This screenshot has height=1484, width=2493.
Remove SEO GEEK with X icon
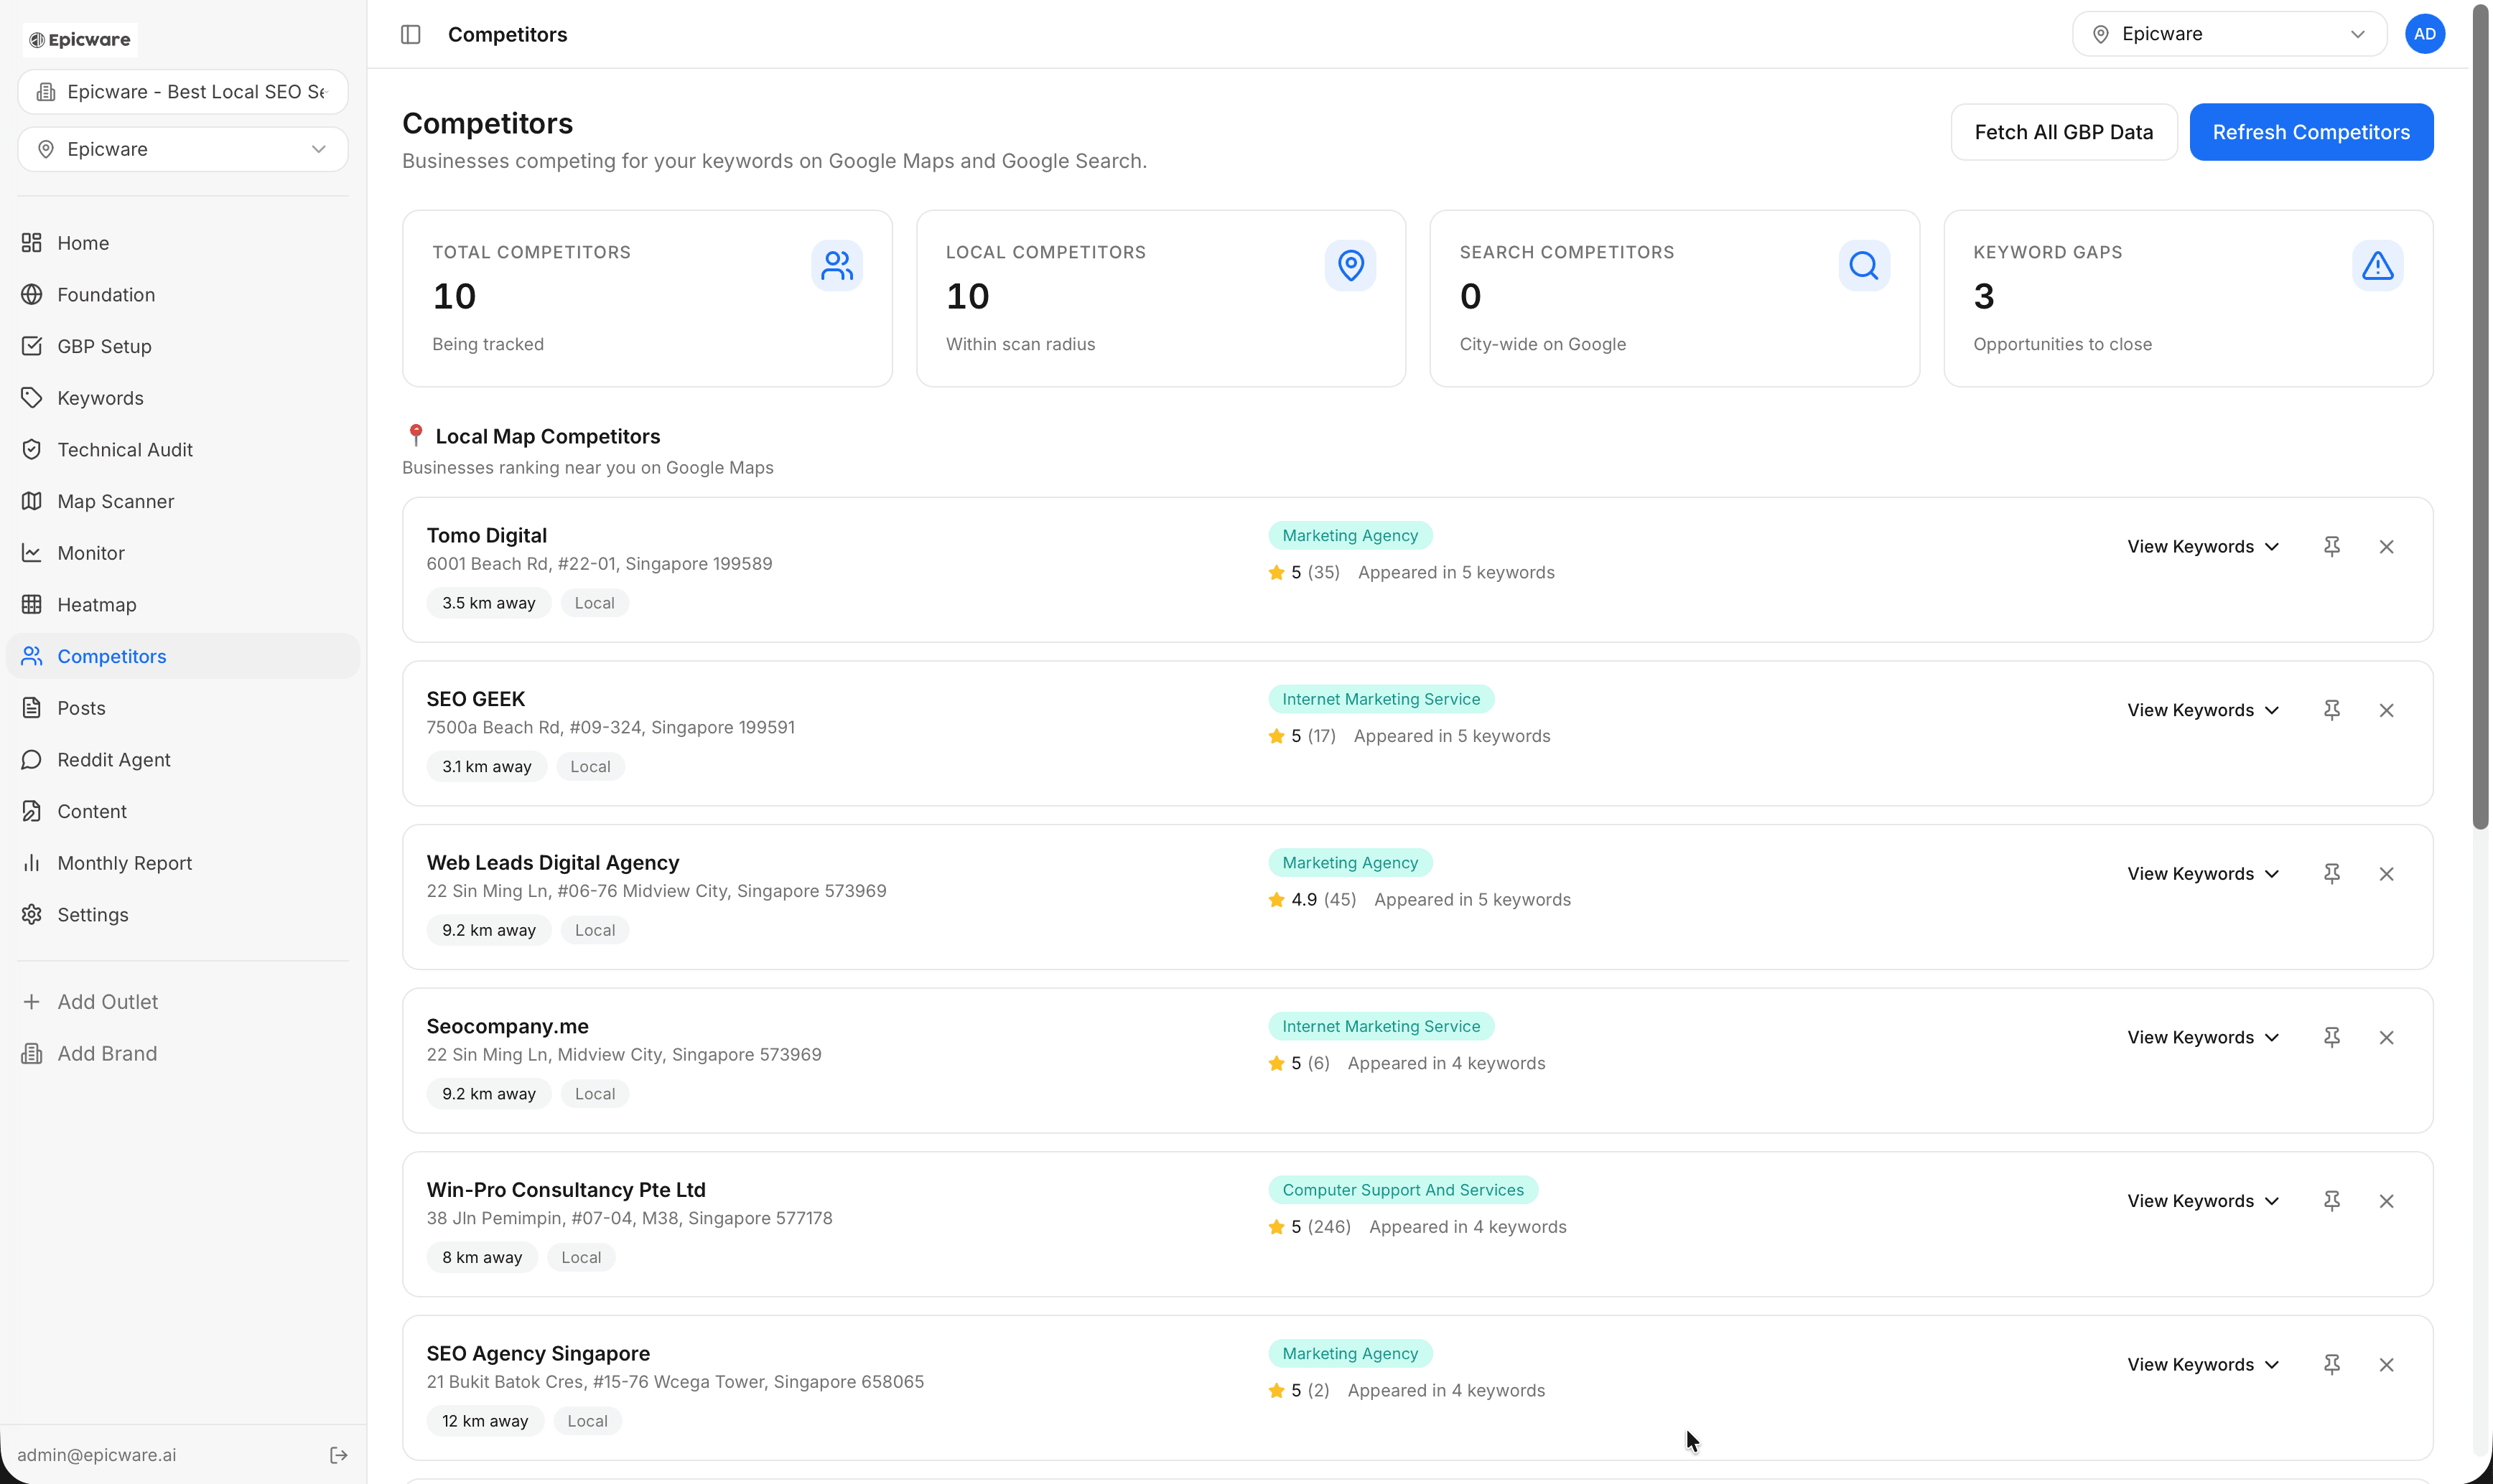(x=2386, y=710)
